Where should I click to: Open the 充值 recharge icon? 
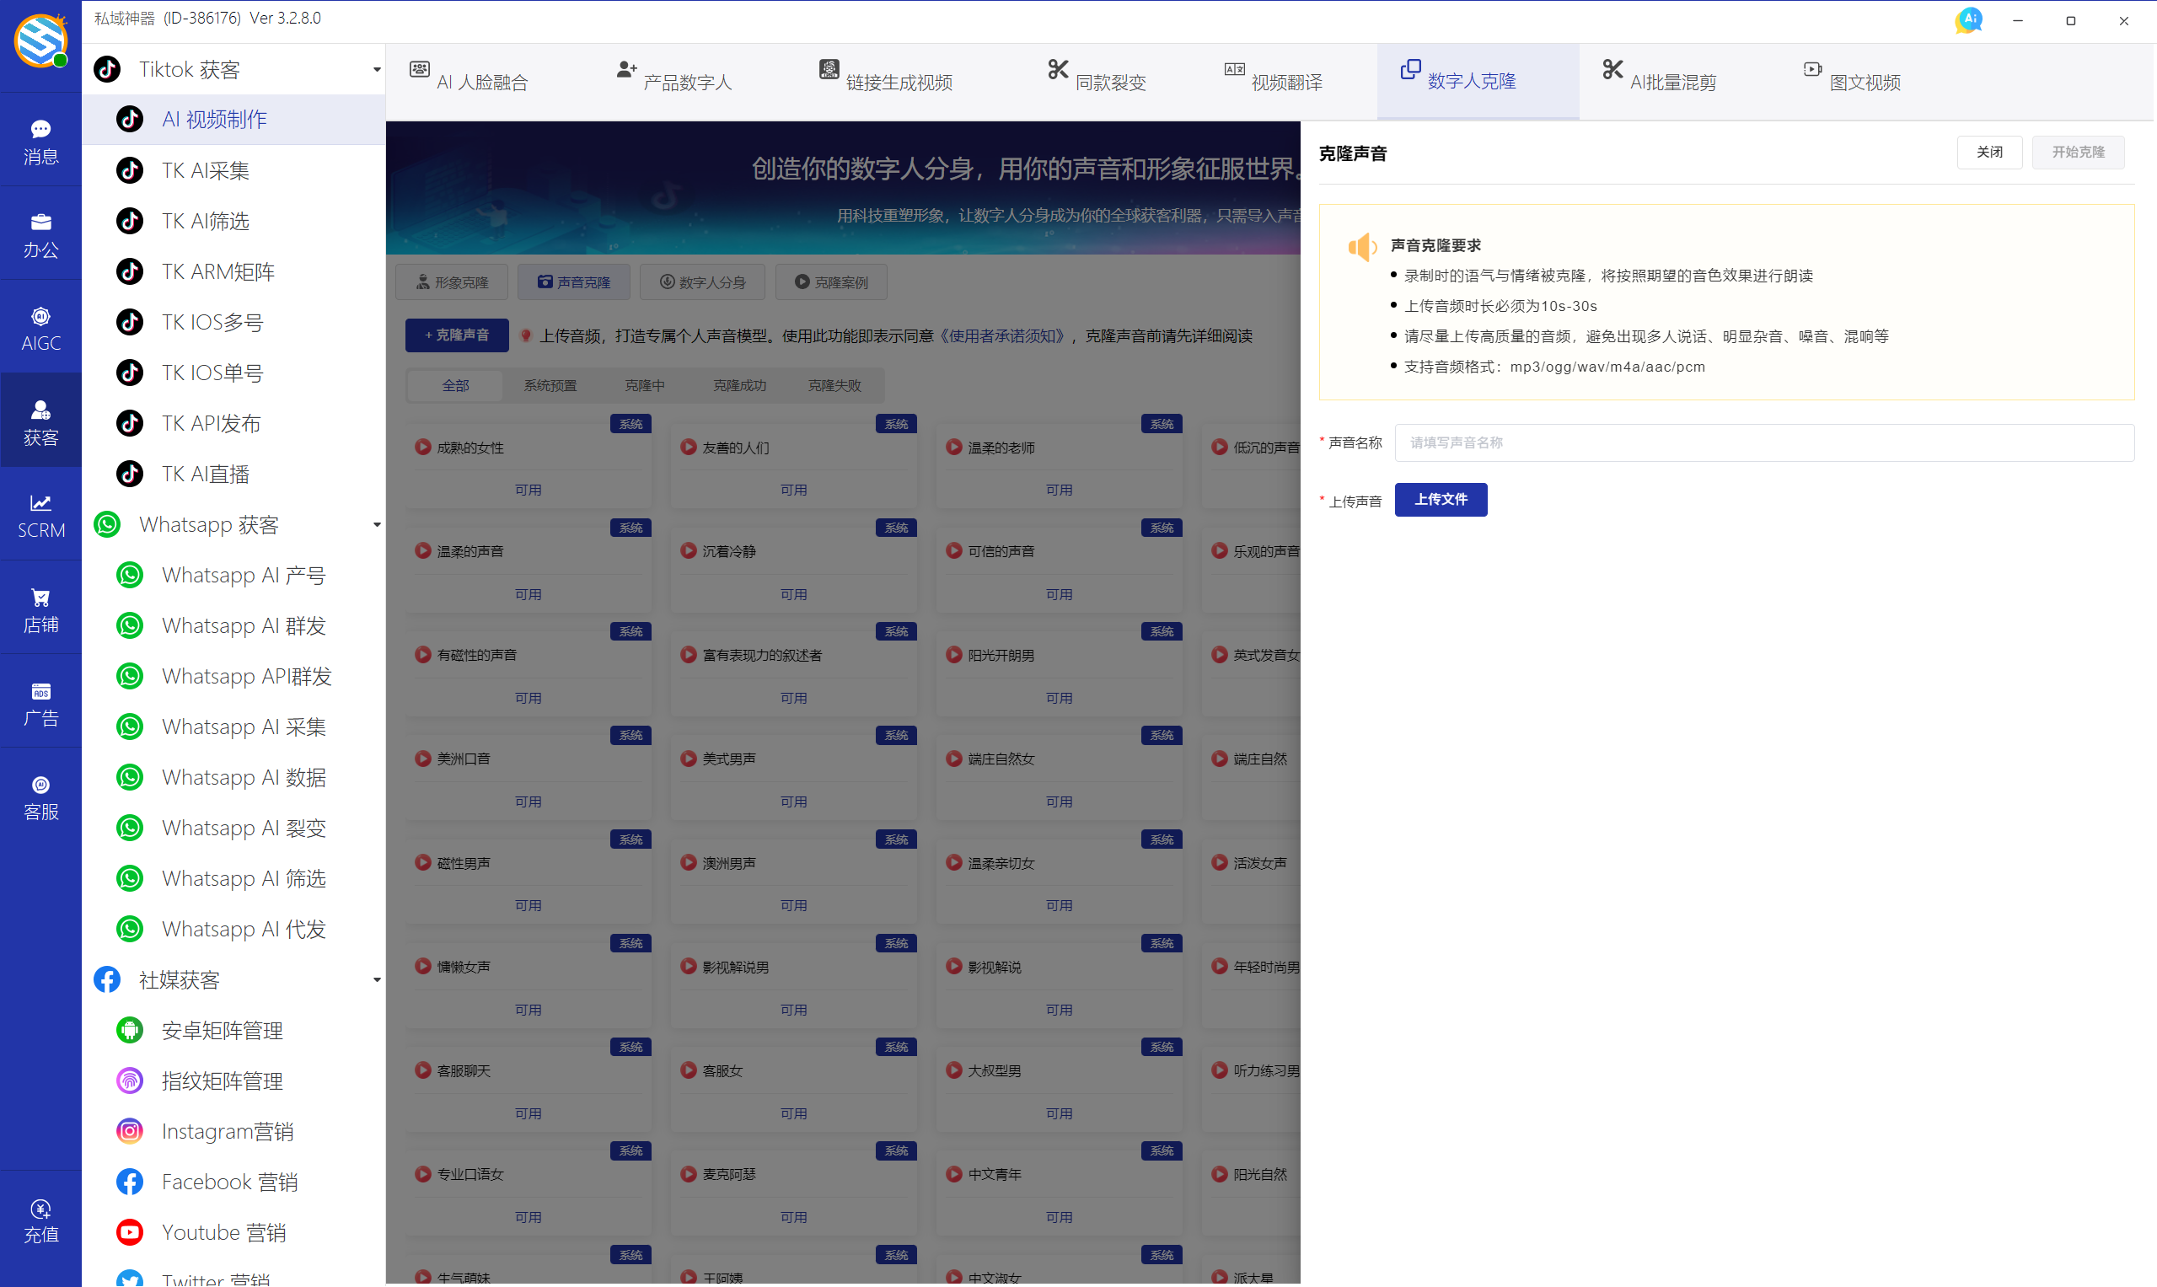tap(40, 1220)
